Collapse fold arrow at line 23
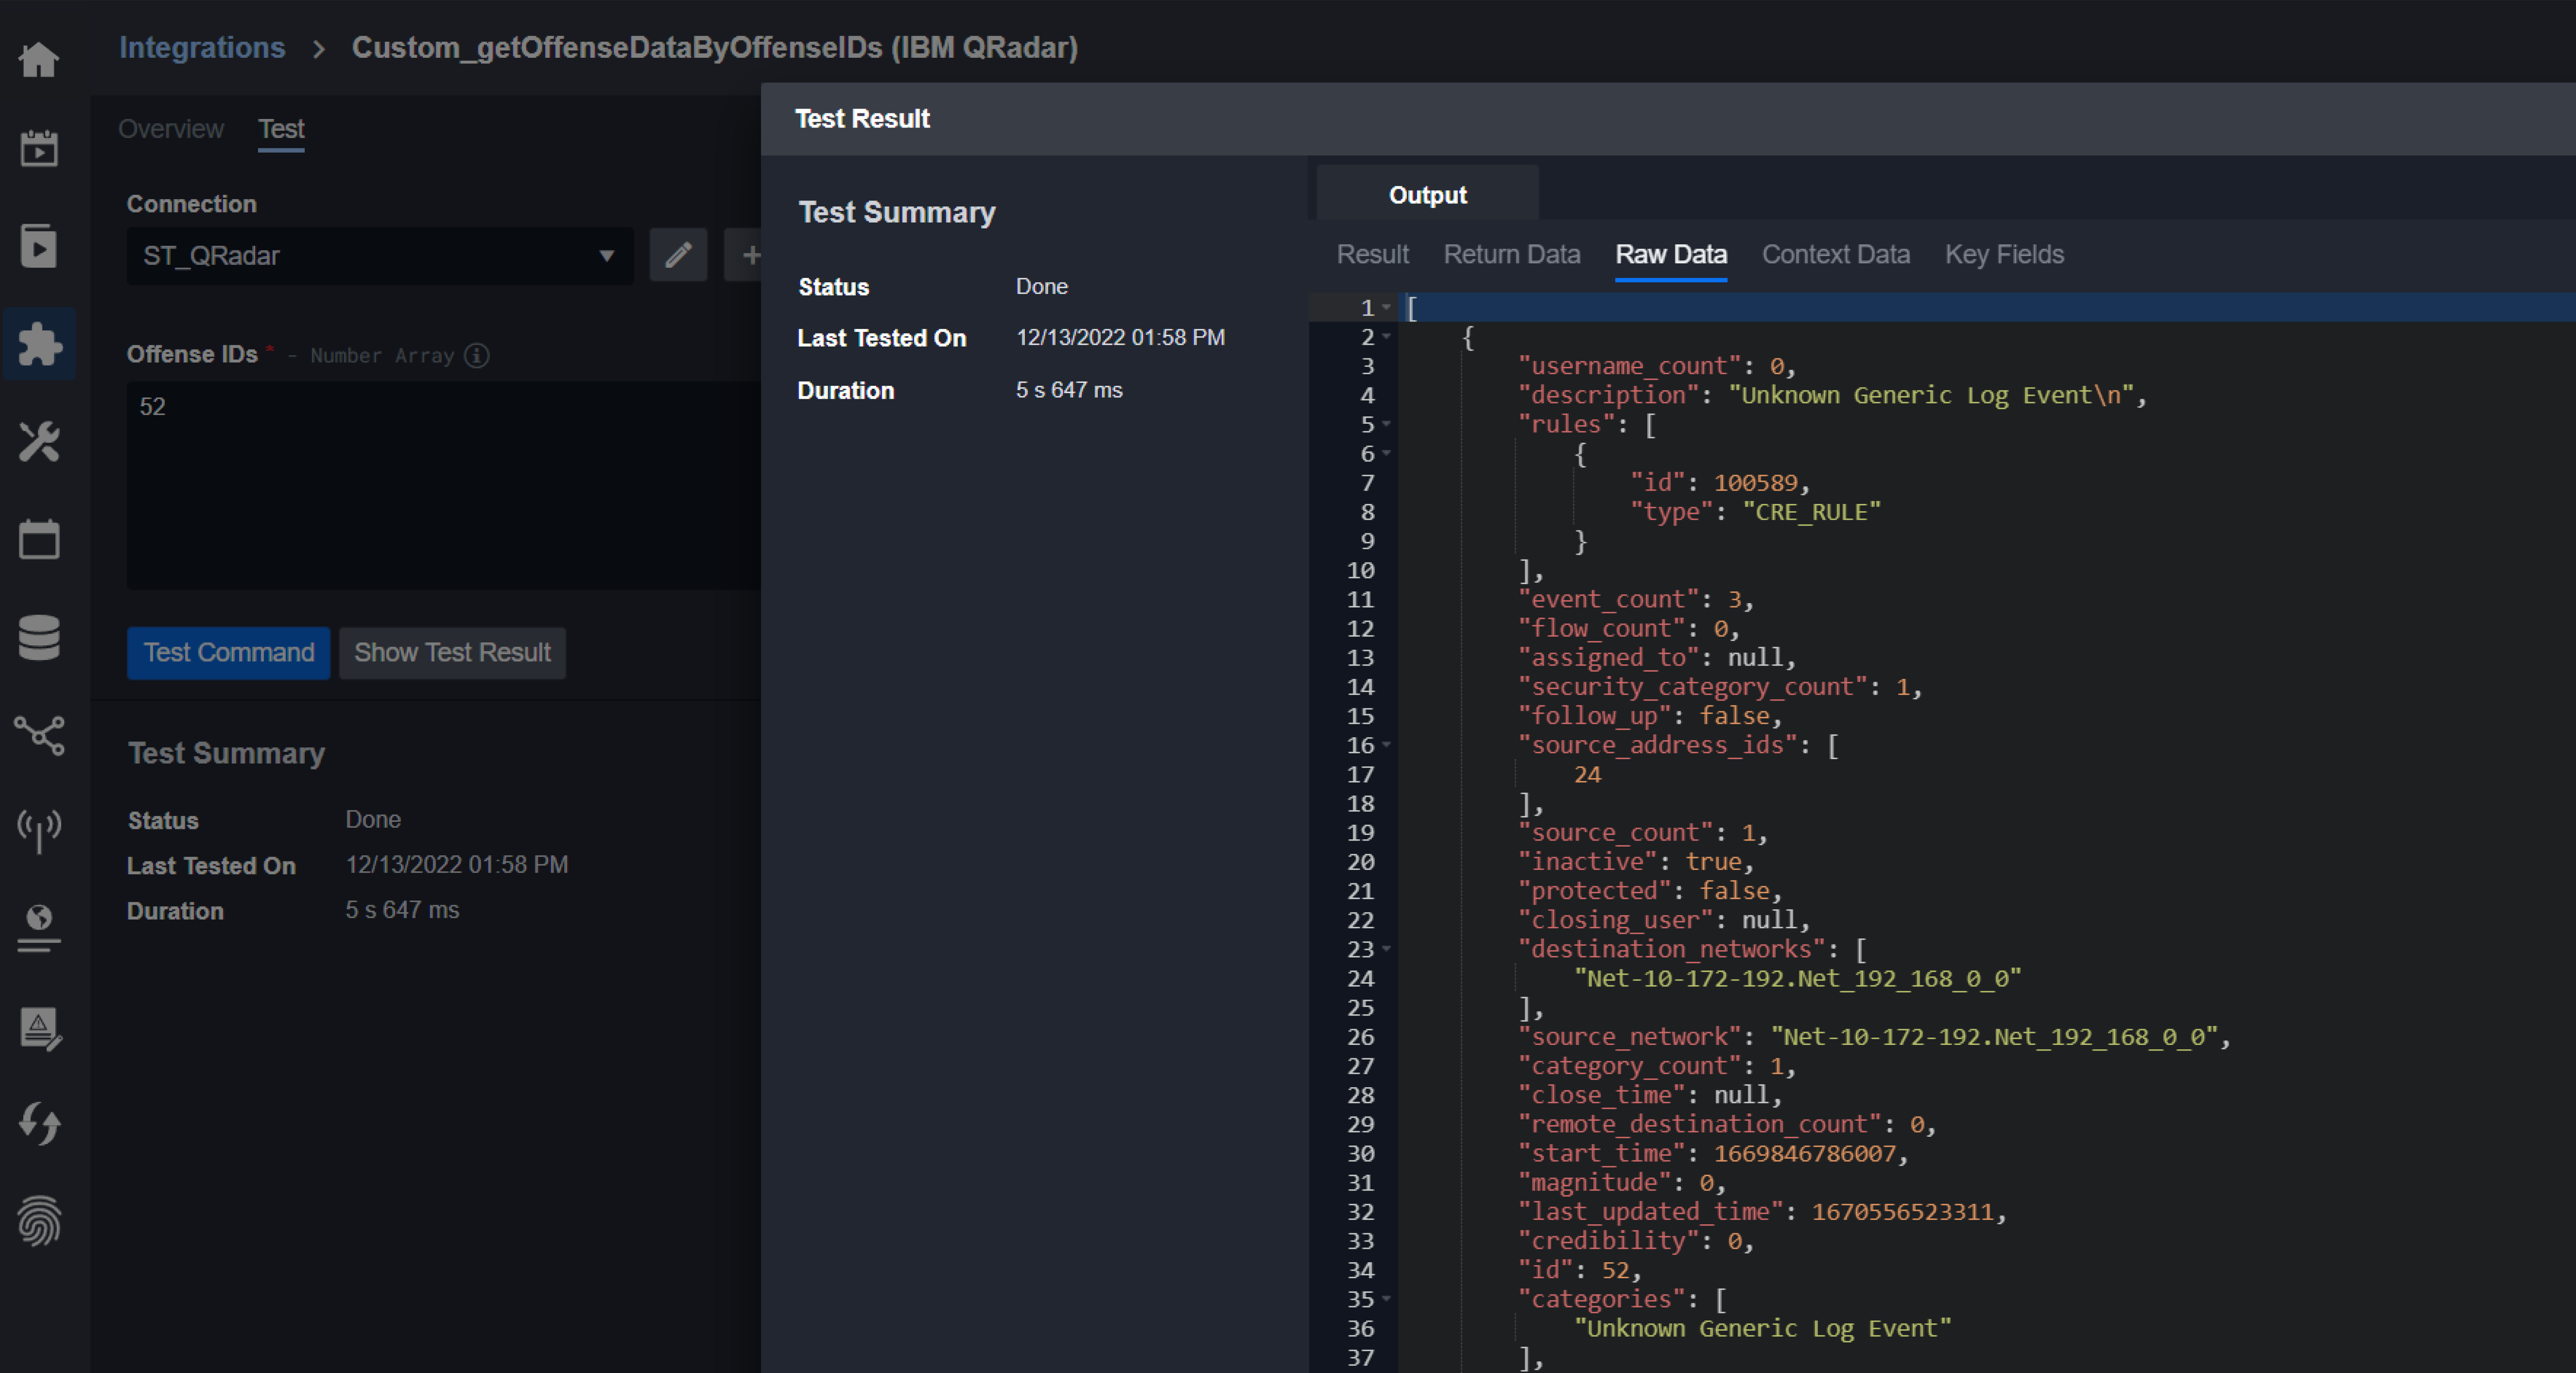This screenshot has width=2576, height=1373. (1387, 949)
